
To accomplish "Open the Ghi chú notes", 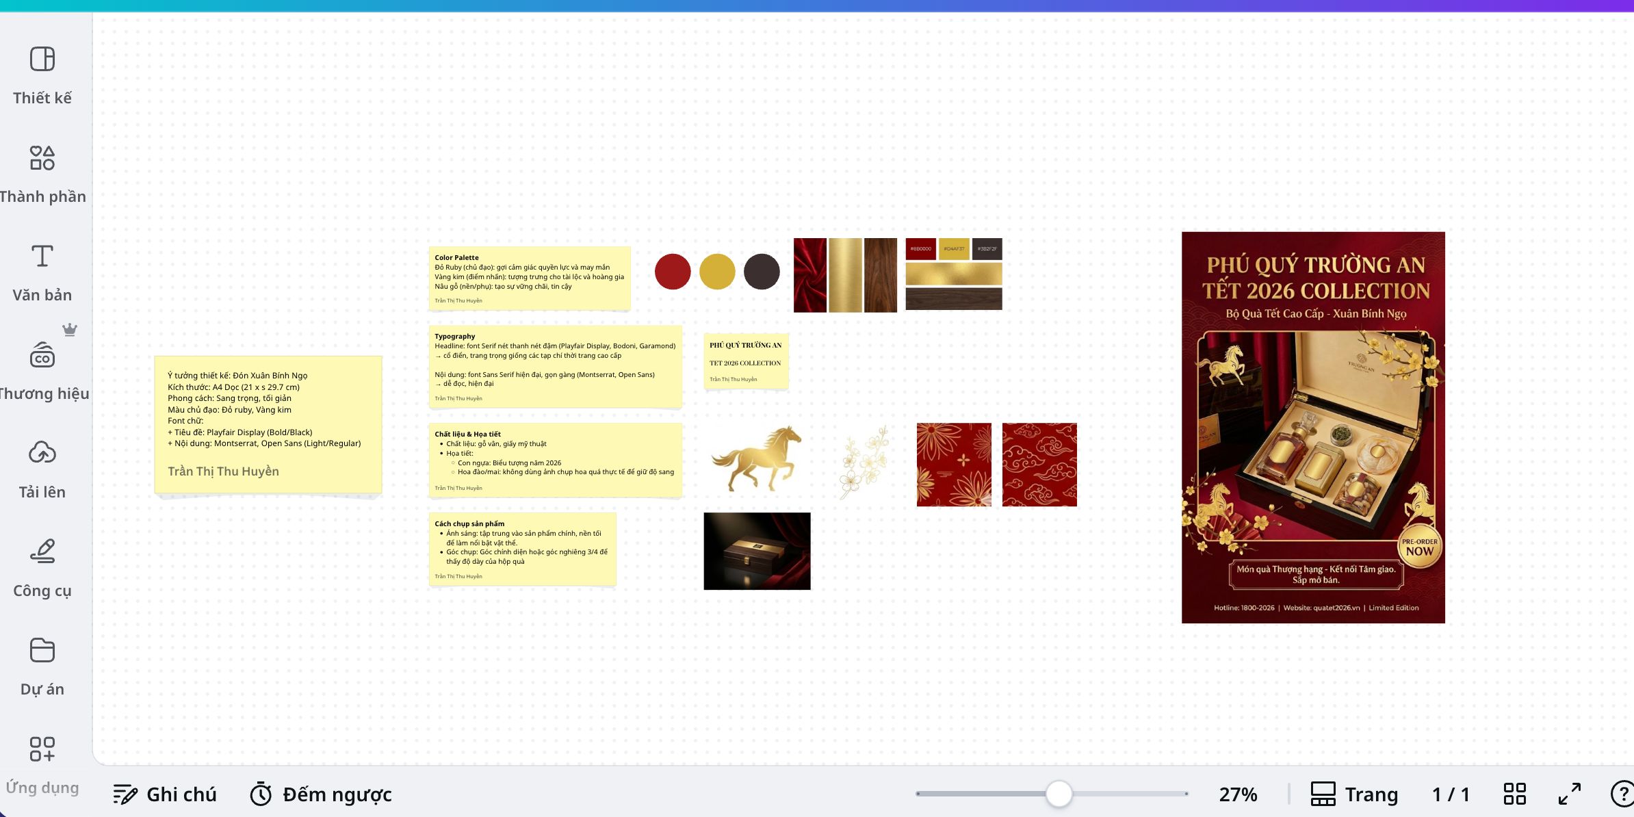I will pyautogui.click(x=164, y=794).
